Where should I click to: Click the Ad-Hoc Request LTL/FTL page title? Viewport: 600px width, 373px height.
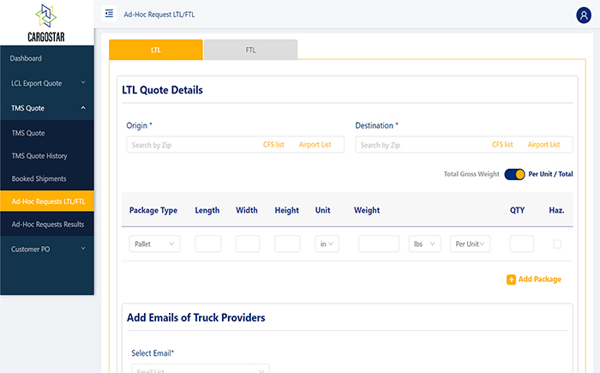(x=159, y=15)
